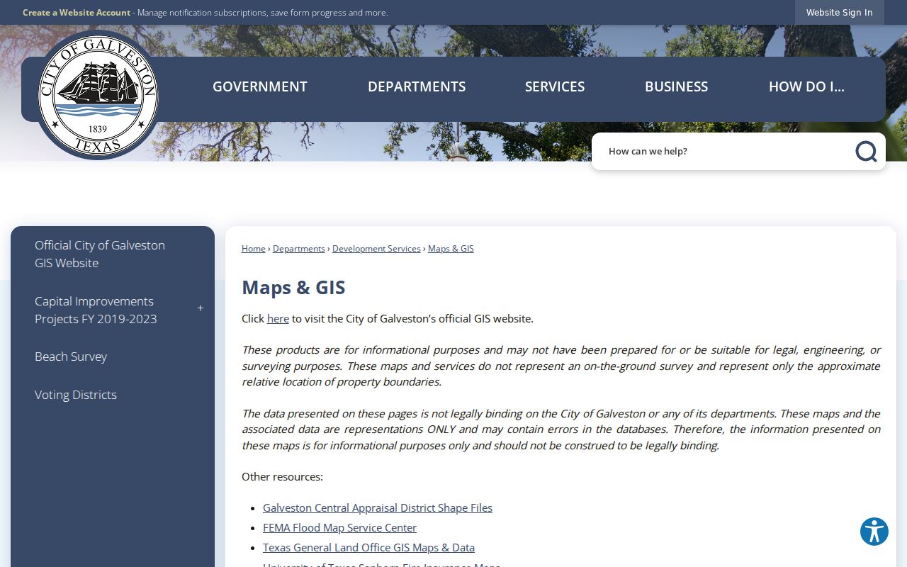Click the Maps & GIS breadcrumb
Screen dimensions: 907x567
pyautogui.click(x=451, y=249)
